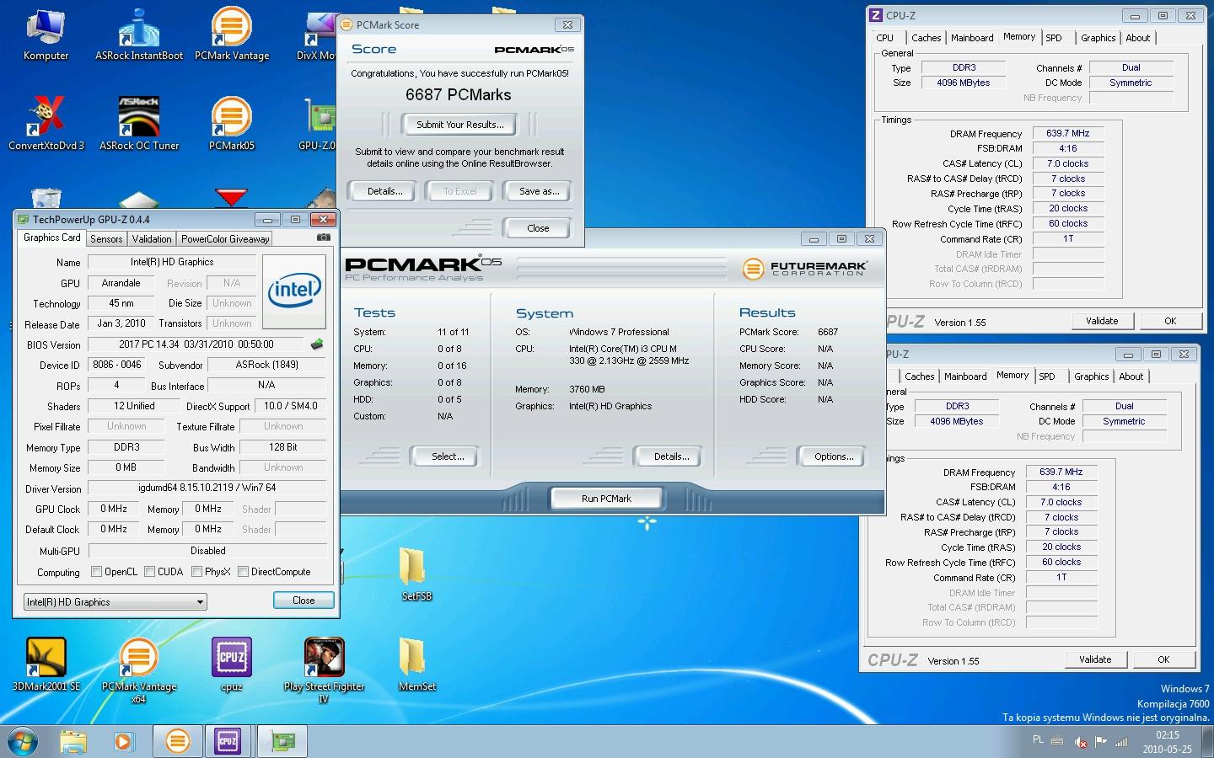
Task: Open PCMark05 desktop shortcut
Action: tap(232, 125)
